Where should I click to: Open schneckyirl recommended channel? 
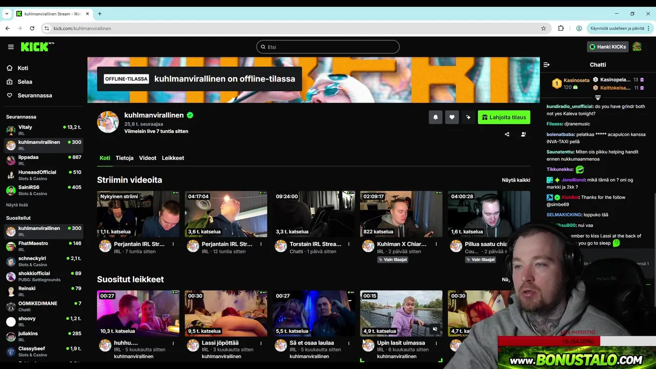tap(44, 261)
